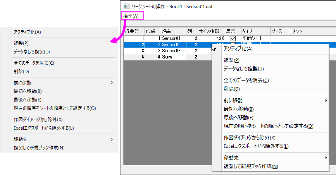Viewport: 336px width, 175px height.
Task: Click 現在の順序をシートの順序として設定する(O) in context menu
Action: tap(268, 126)
